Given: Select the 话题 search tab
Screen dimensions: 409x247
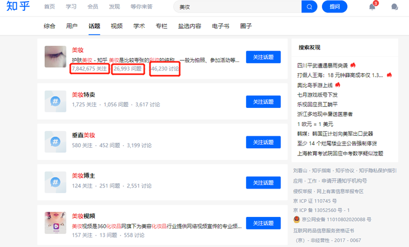Looking at the screenshot, I should pyautogui.click(x=94, y=26).
